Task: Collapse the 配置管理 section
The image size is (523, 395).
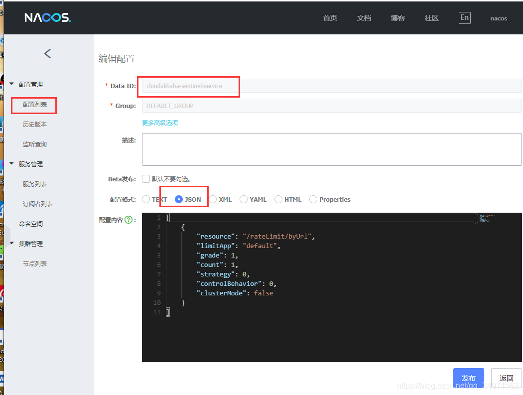Action: (x=11, y=84)
